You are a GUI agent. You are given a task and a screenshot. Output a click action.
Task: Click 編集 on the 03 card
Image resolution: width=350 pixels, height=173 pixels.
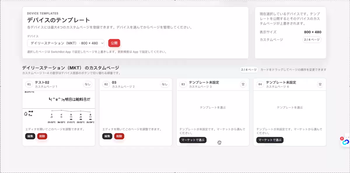click(x=107, y=136)
